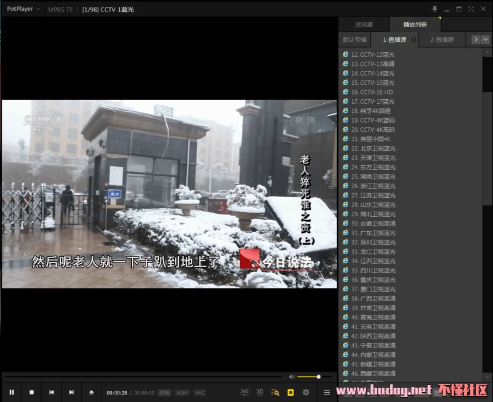Click the eject/open file icon
This screenshot has width=493, height=402.
[x=91, y=392]
